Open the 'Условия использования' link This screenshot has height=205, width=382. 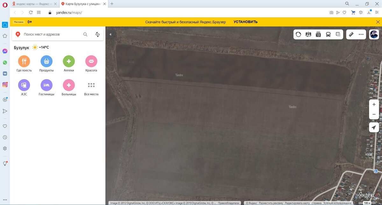[x=337, y=203]
